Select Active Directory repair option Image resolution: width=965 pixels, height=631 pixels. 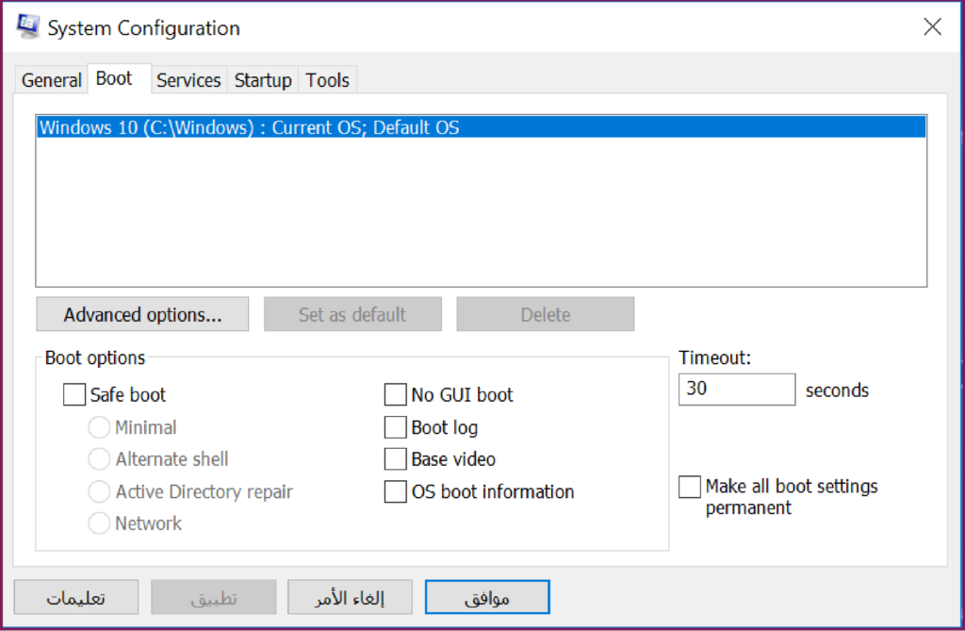(x=99, y=491)
